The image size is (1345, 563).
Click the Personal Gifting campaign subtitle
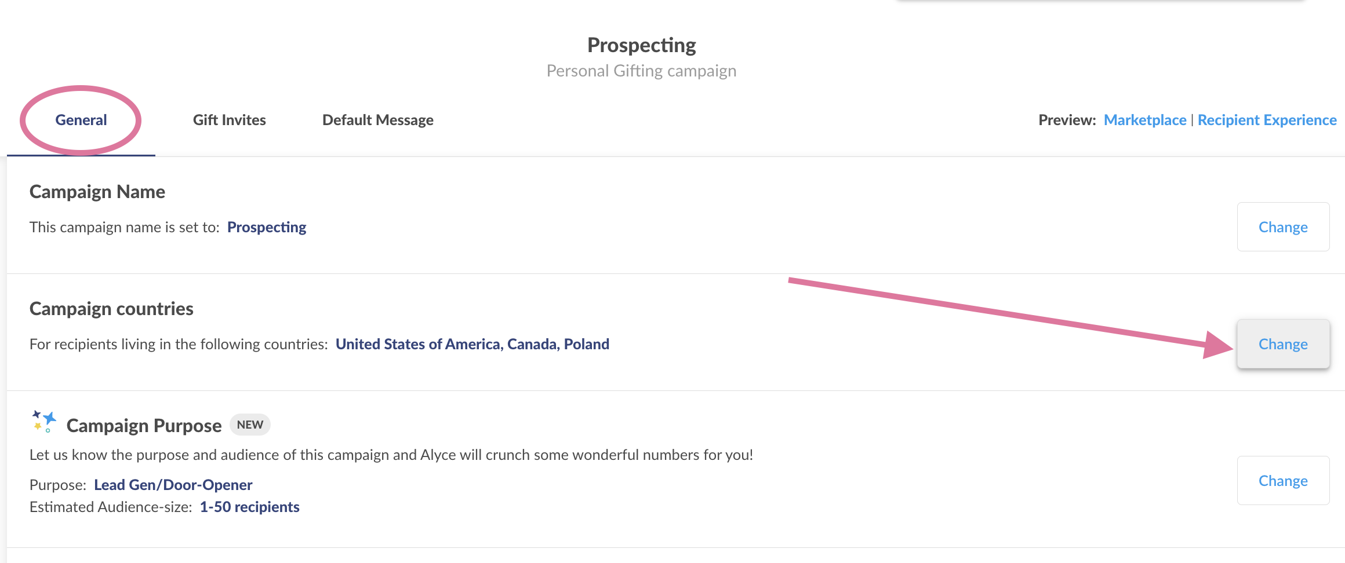click(641, 71)
